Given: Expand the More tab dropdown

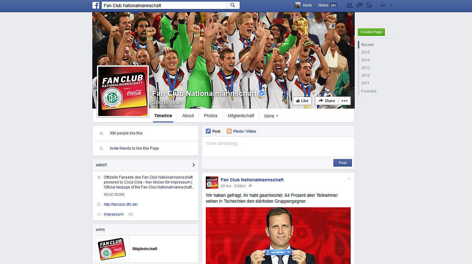Looking at the screenshot, I should click(x=271, y=116).
